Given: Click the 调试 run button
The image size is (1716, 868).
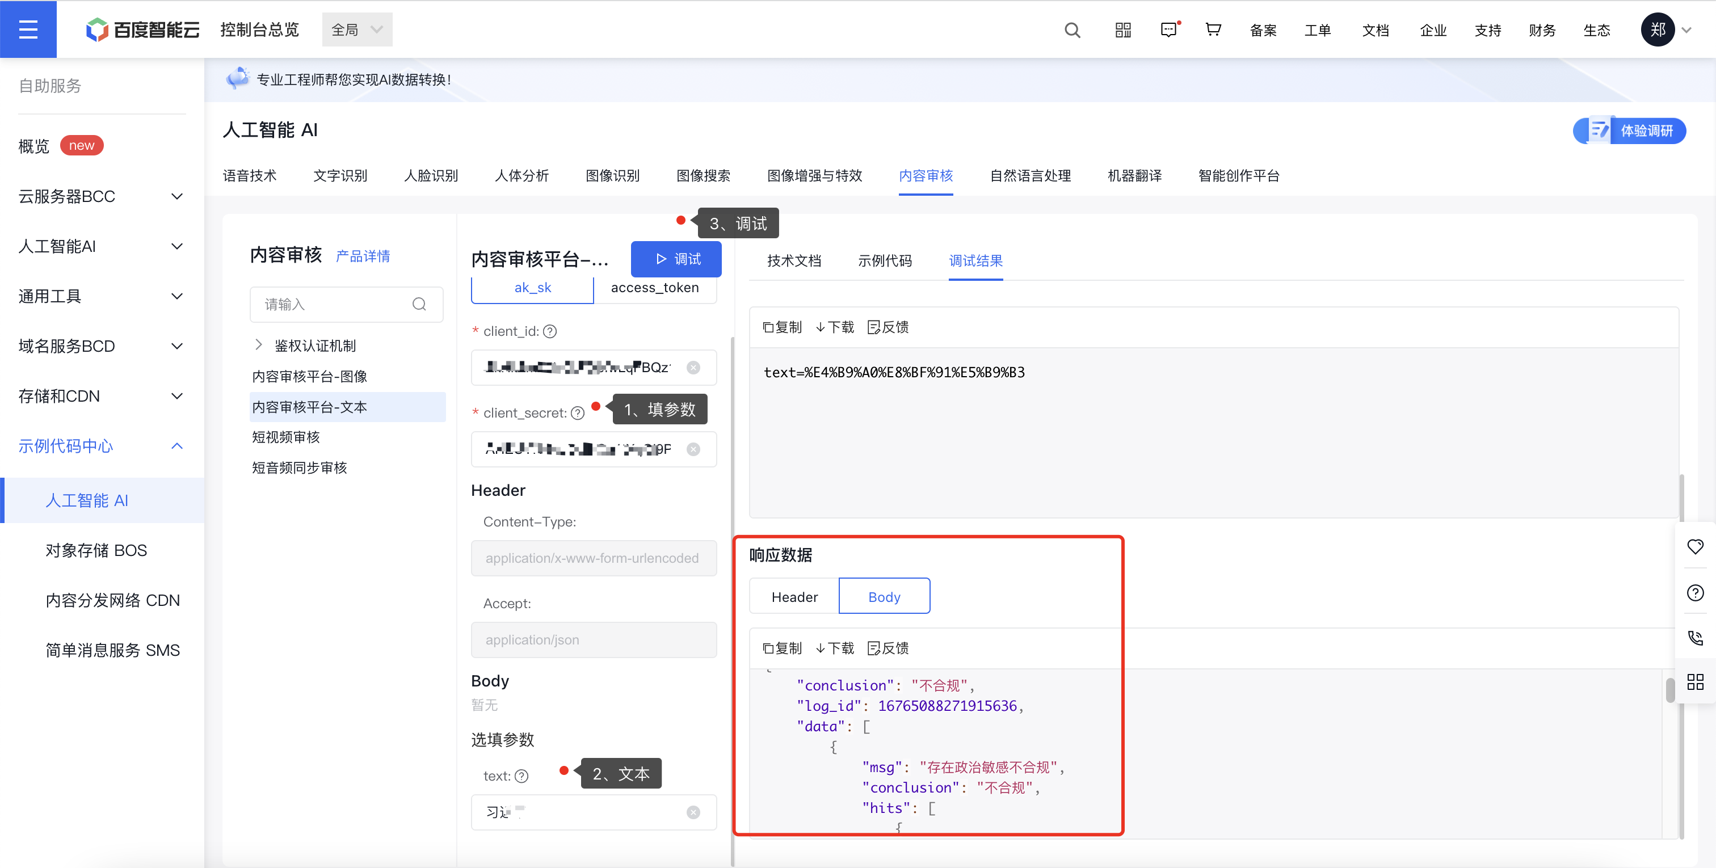Looking at the screenshot, I should click(676, 259).
